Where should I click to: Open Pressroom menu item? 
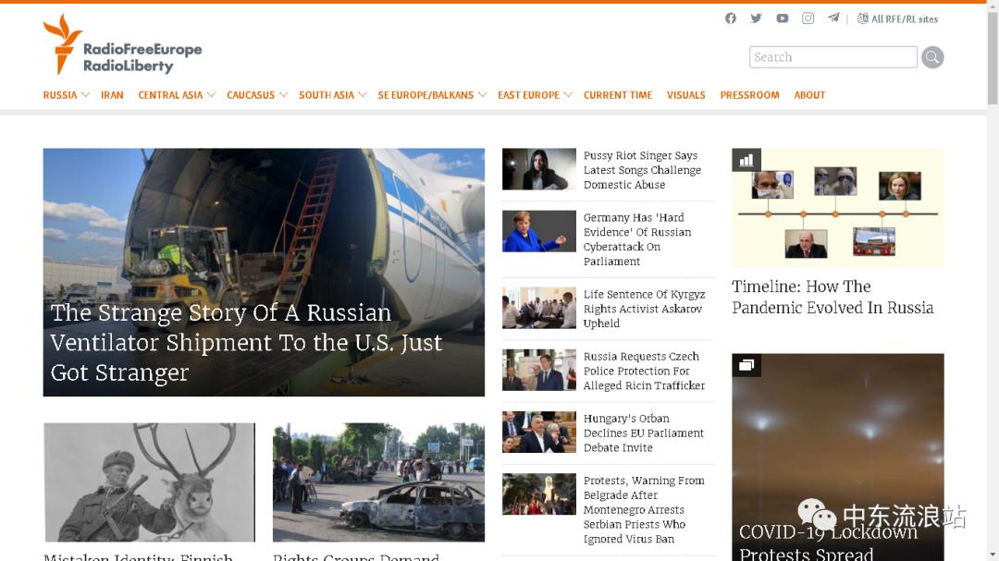click(749, 95)
